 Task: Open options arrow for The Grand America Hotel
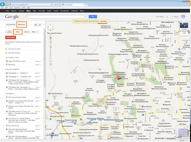tap(41, 97)
